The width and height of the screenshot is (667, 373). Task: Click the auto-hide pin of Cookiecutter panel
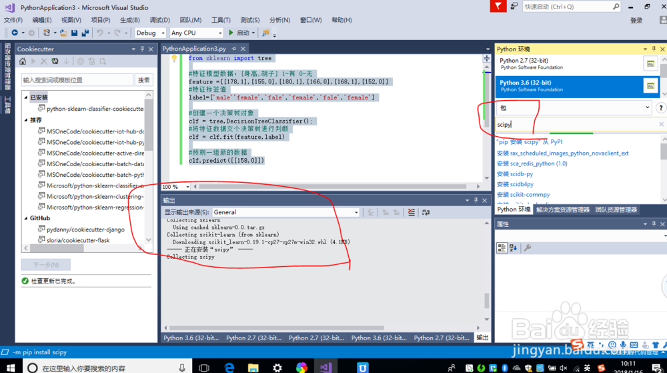(x=142, y=49)
